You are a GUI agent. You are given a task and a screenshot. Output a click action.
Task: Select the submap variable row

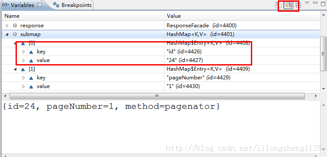tap(160, 34)
